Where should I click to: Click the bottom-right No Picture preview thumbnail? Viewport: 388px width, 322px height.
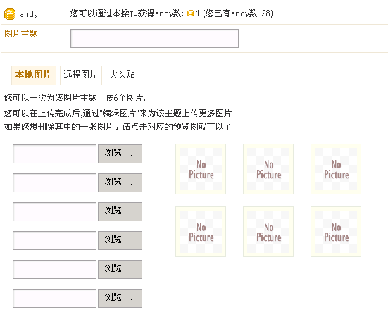[336, 232]
